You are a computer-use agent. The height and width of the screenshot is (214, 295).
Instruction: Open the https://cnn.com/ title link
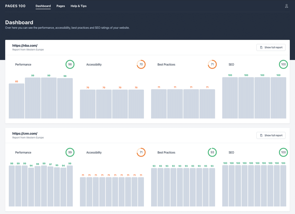(x=25, y=134)
